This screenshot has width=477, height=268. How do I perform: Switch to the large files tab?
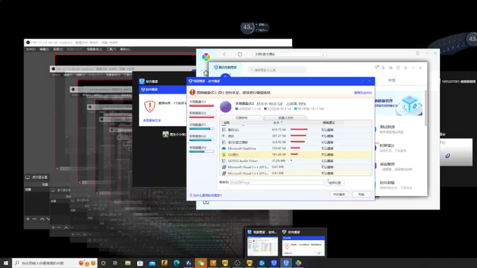(286, 117)
